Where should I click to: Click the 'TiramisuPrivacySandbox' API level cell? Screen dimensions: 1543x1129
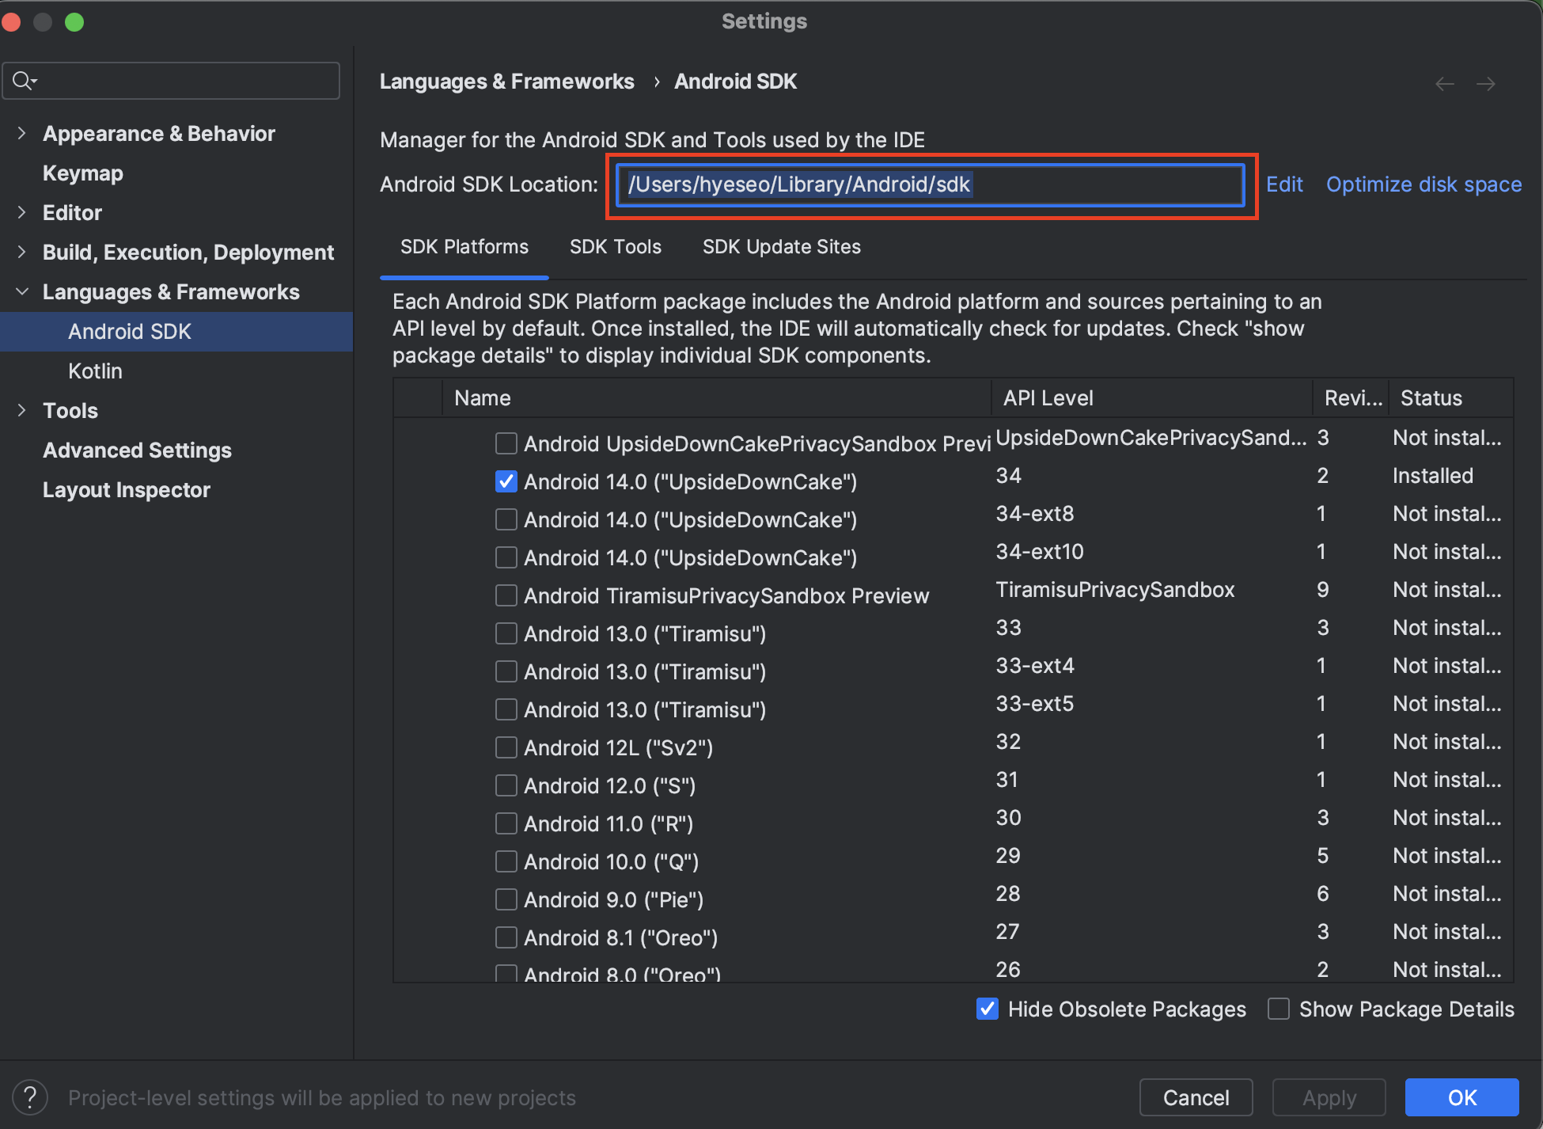tap(1115, 590)
